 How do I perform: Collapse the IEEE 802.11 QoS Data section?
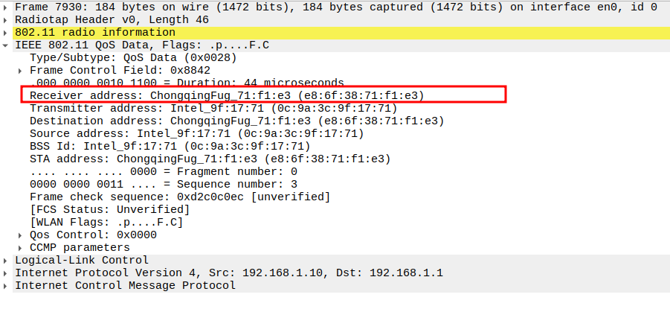tap(7, 45)
